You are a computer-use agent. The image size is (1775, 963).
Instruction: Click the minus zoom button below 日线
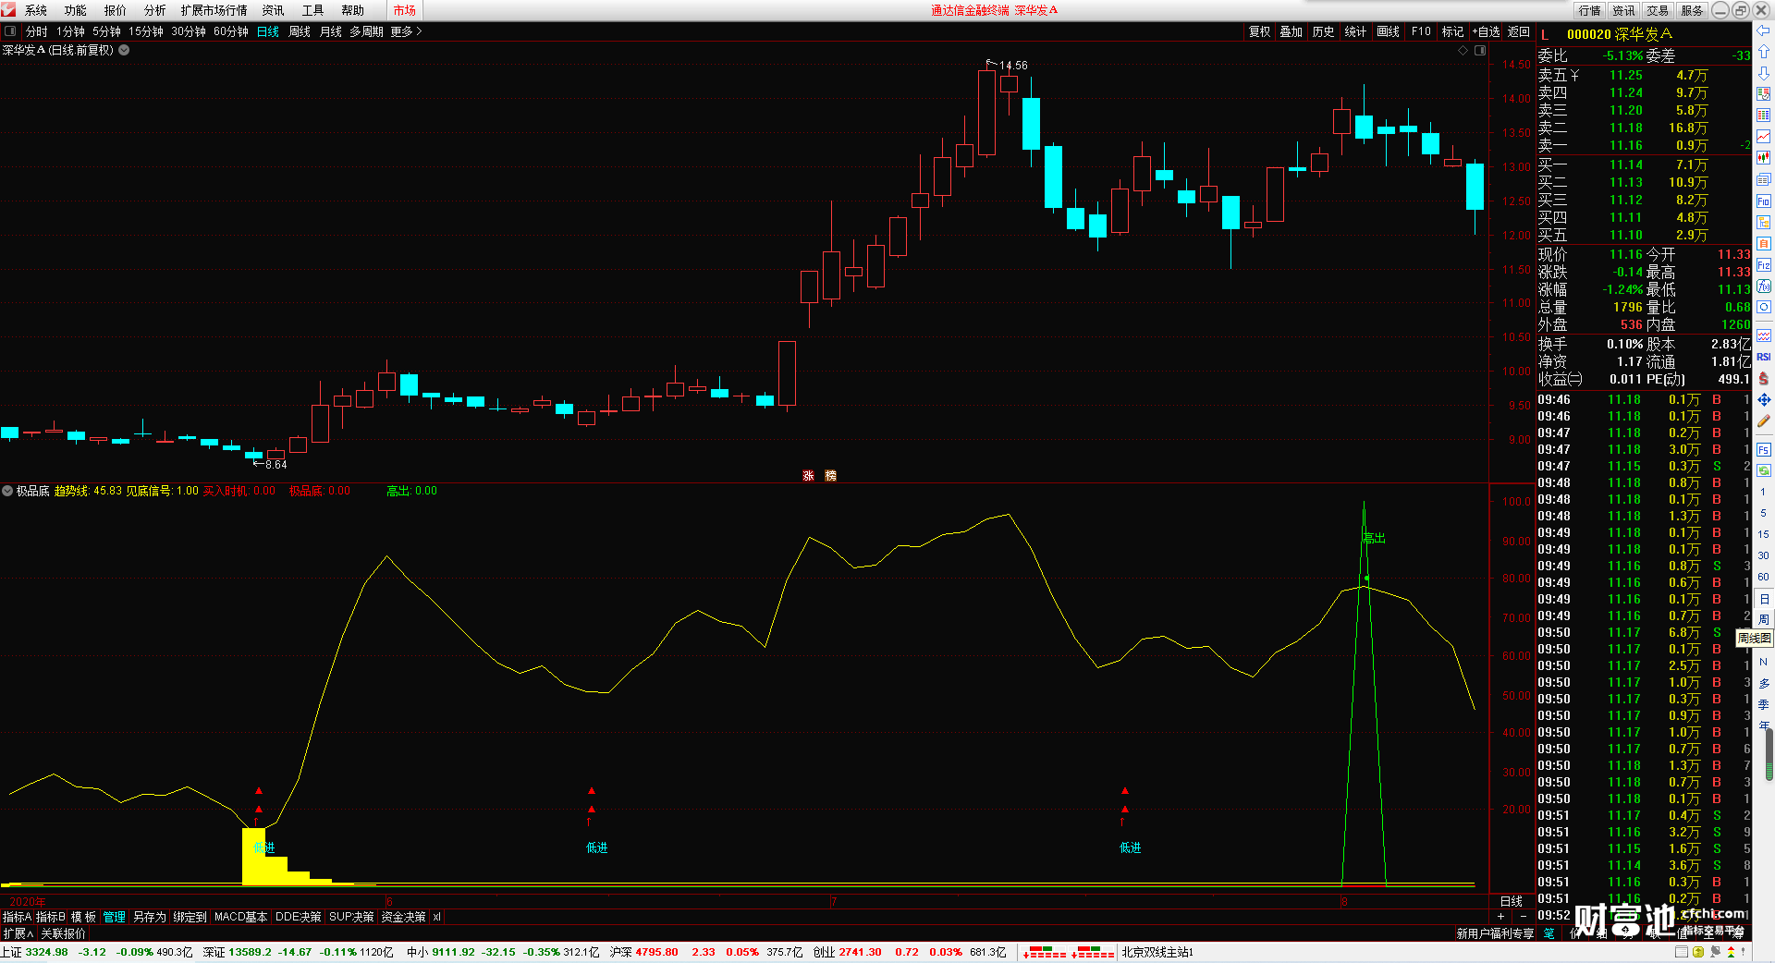pyautogui.click(x=1524, y=916)
